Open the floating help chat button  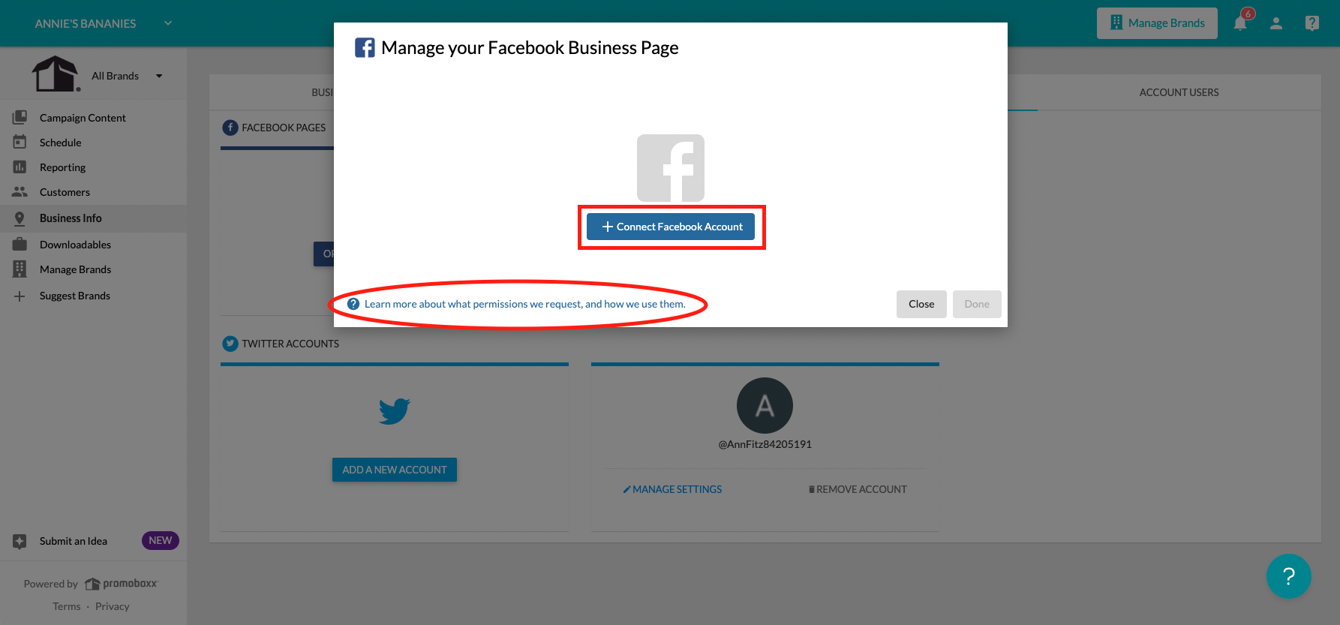coord(1289,576)
